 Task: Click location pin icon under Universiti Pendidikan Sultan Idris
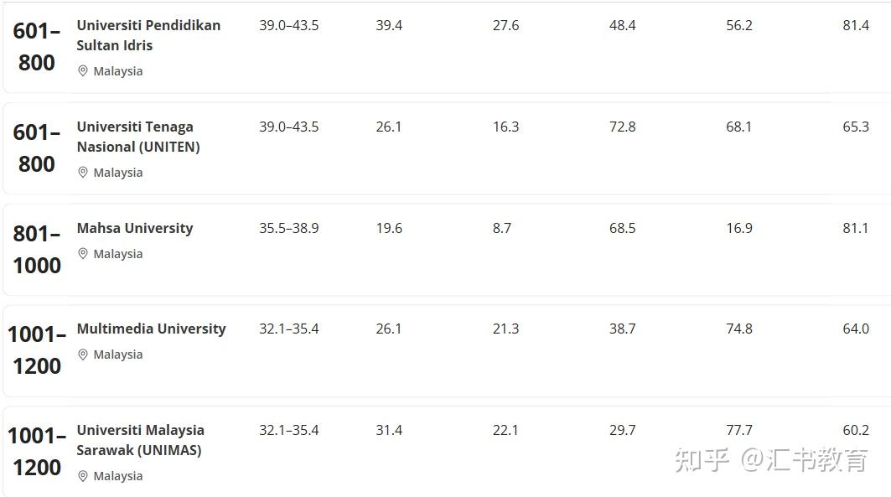(x=83, y=71)
